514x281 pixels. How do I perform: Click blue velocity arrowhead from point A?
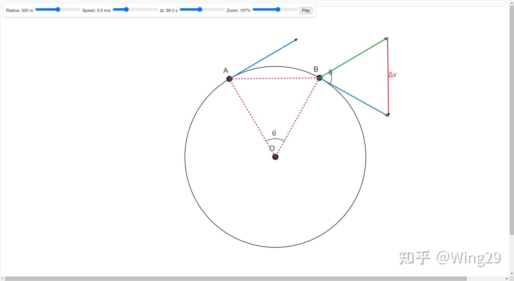click(x=296, y=40)
